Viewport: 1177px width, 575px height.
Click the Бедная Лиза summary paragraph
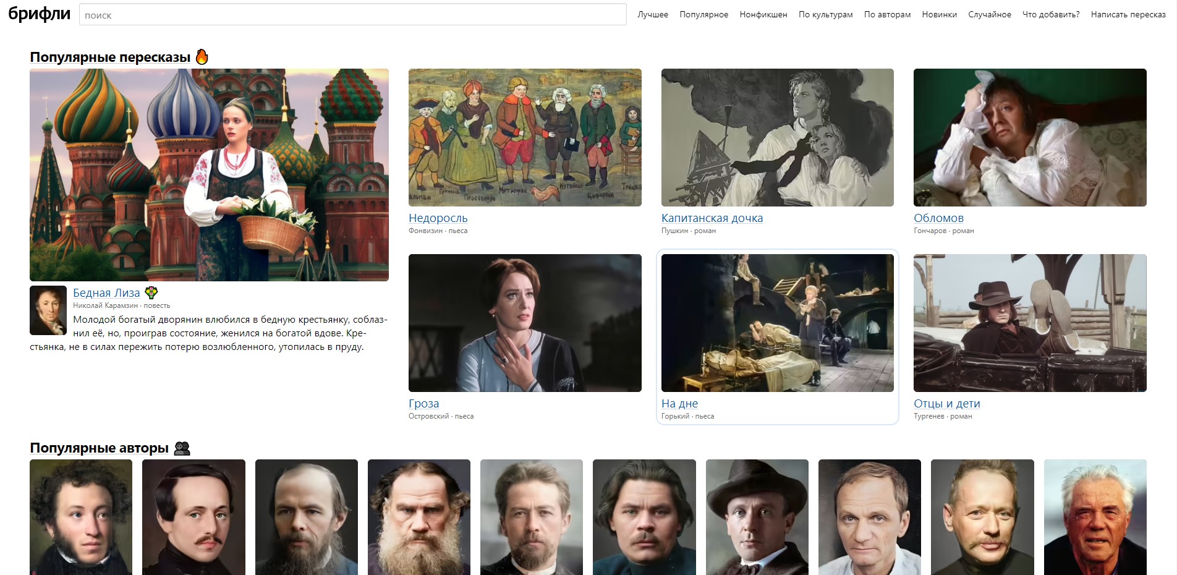[x=209, y=333]
